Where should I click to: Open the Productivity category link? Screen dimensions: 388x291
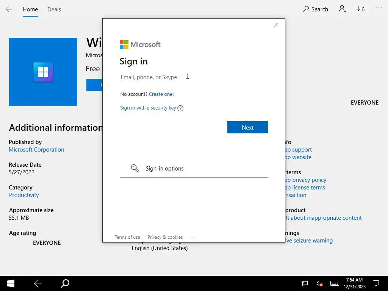tap(24, 195)
